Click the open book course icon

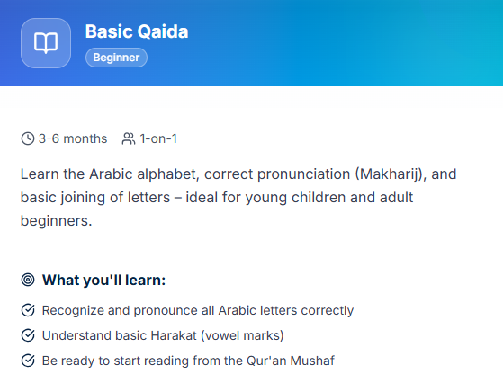point(46,43)
